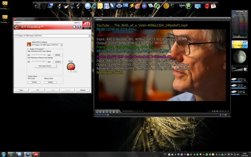Click the CPU Usage gadget in sidebar
This screenshot has height=157, width=251.
click(239, 24)
